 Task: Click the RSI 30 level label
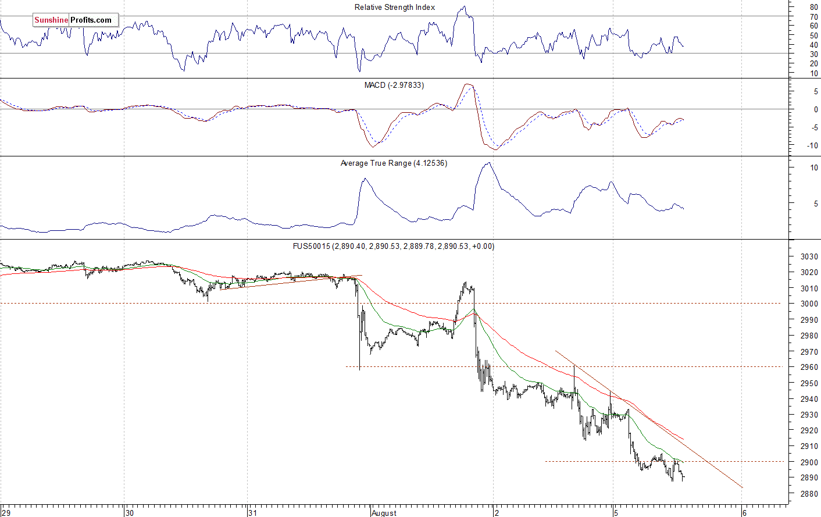tap(813, 54)
